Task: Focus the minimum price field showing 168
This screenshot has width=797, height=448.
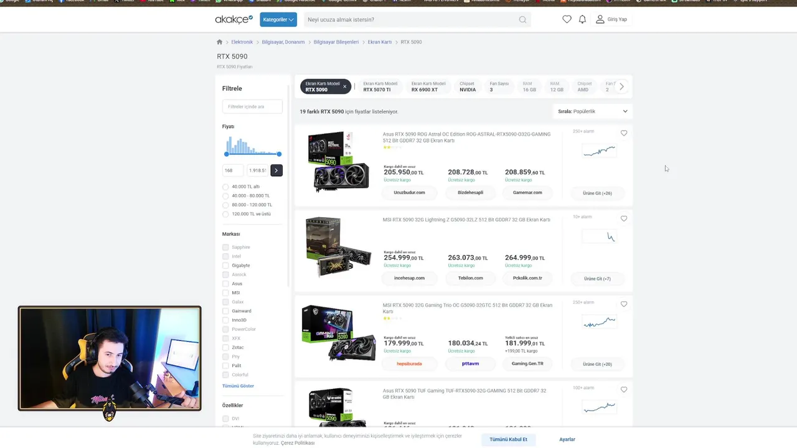Action: click(x=233, y=170)
